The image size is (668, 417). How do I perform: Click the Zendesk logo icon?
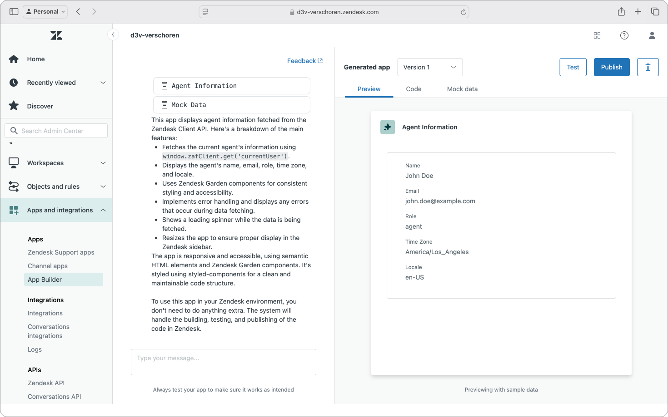56,35
